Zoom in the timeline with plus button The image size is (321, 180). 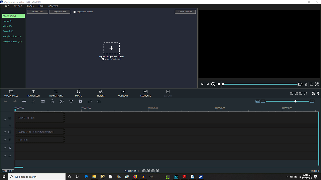[312, 101]
